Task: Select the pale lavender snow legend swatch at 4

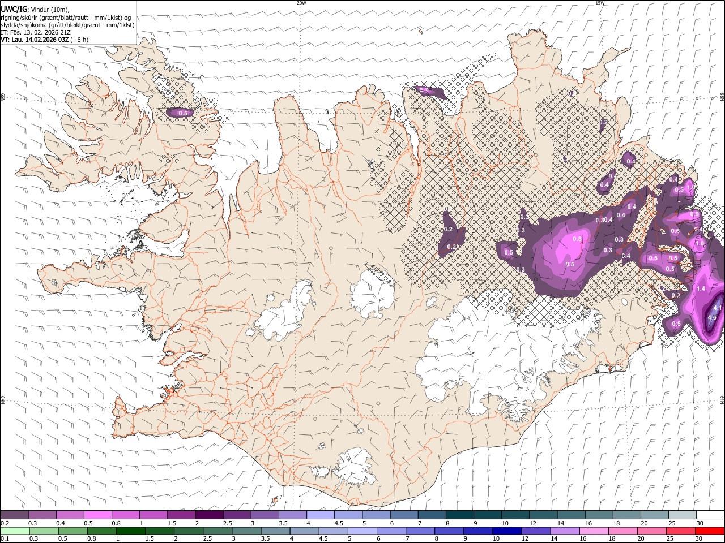Action: point(321,515)
